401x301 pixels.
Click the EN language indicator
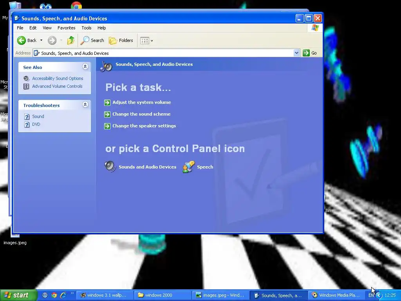(371, 296)
